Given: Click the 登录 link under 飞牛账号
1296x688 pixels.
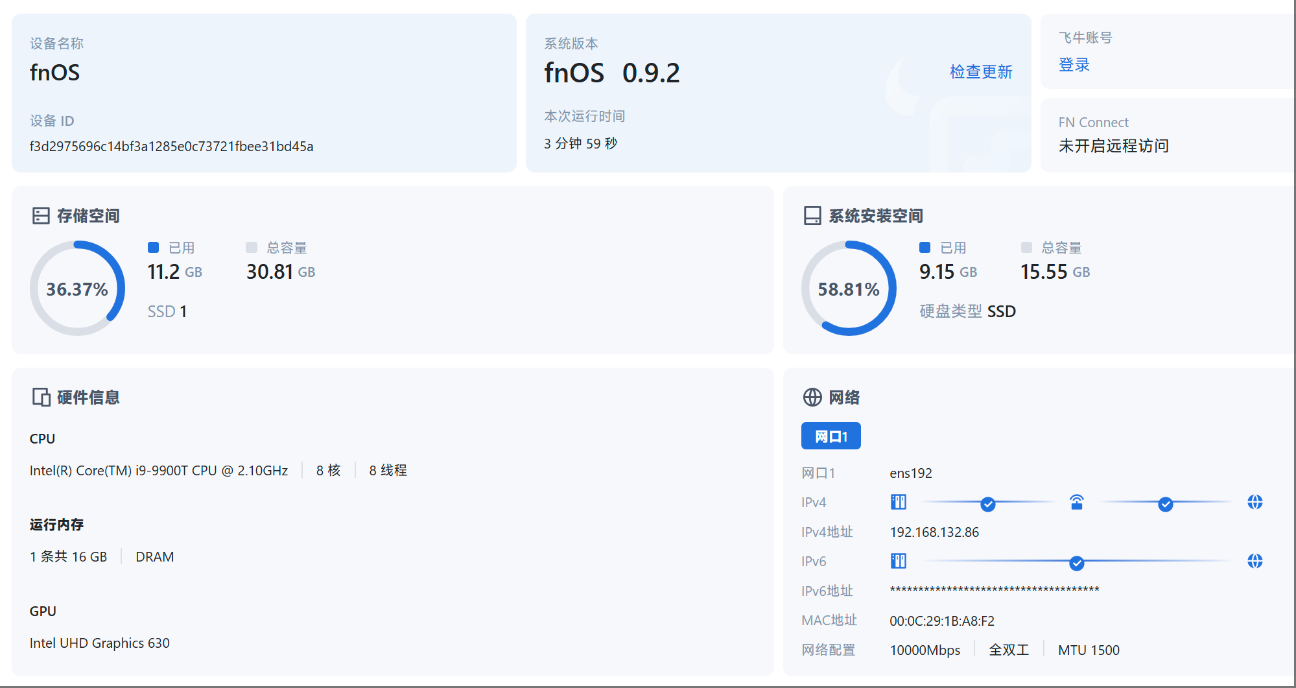Looking at the screenshot, I should tap(1074, 65).
